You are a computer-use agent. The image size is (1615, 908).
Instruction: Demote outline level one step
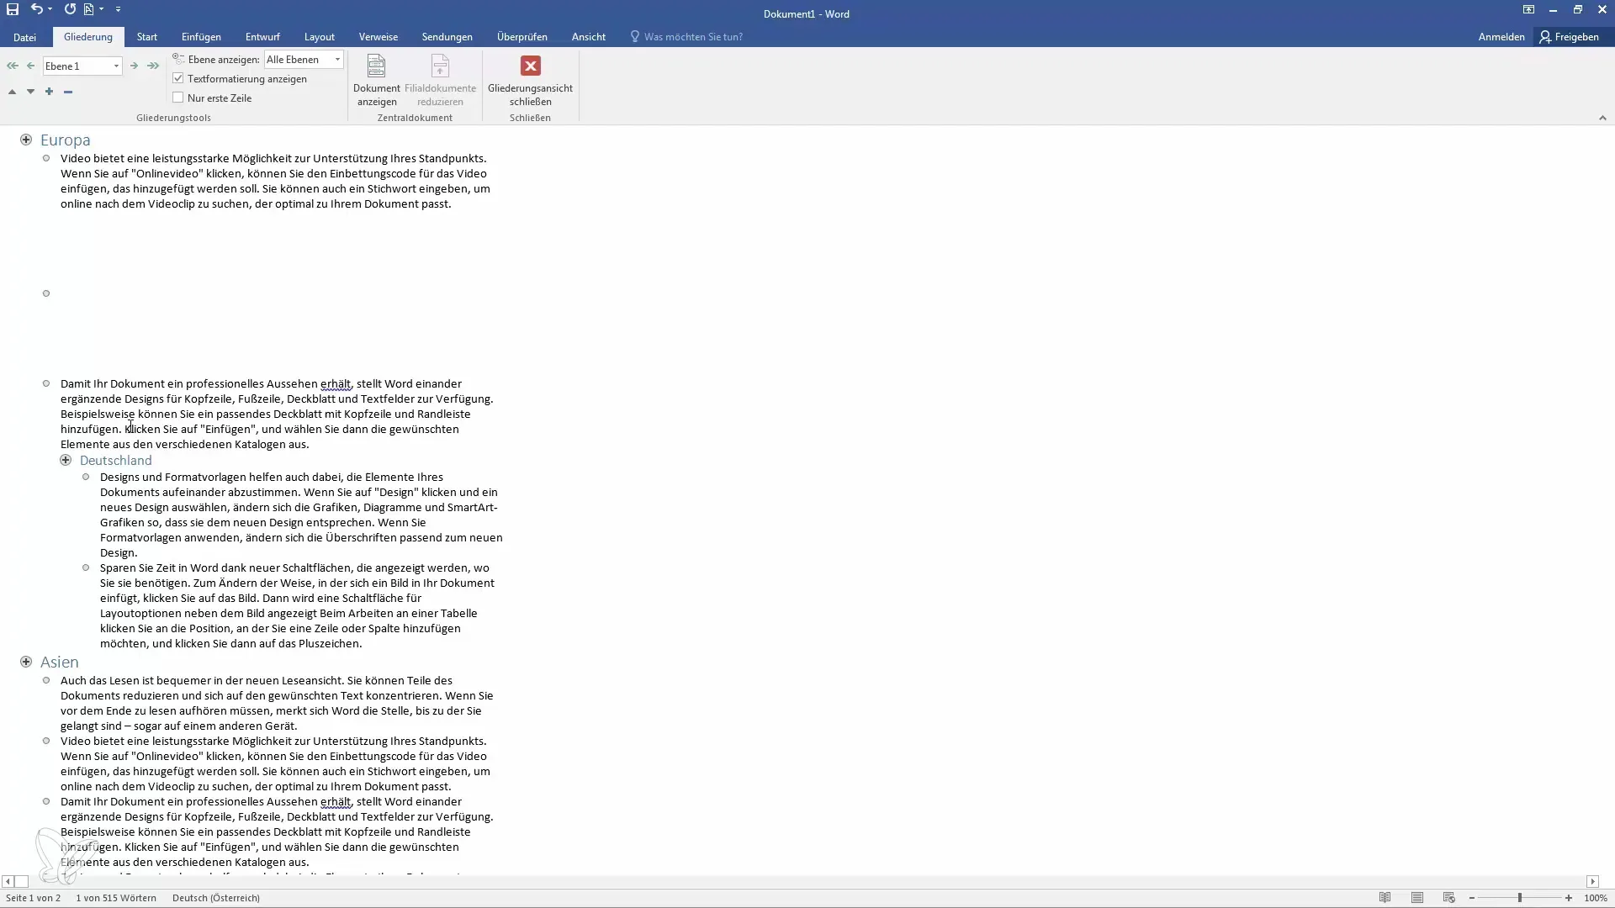point(134,66)
